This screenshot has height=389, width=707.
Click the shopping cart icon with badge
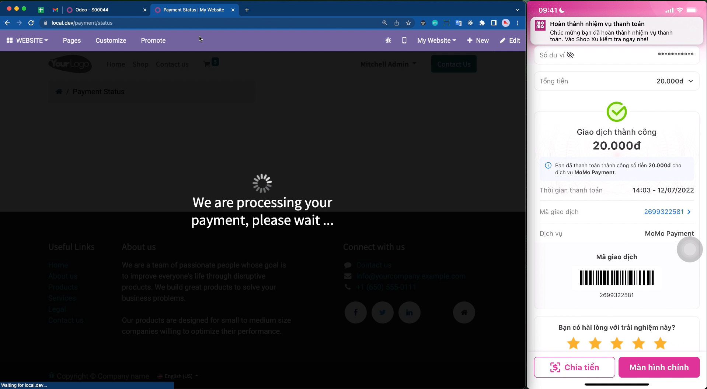coord(210,63)
